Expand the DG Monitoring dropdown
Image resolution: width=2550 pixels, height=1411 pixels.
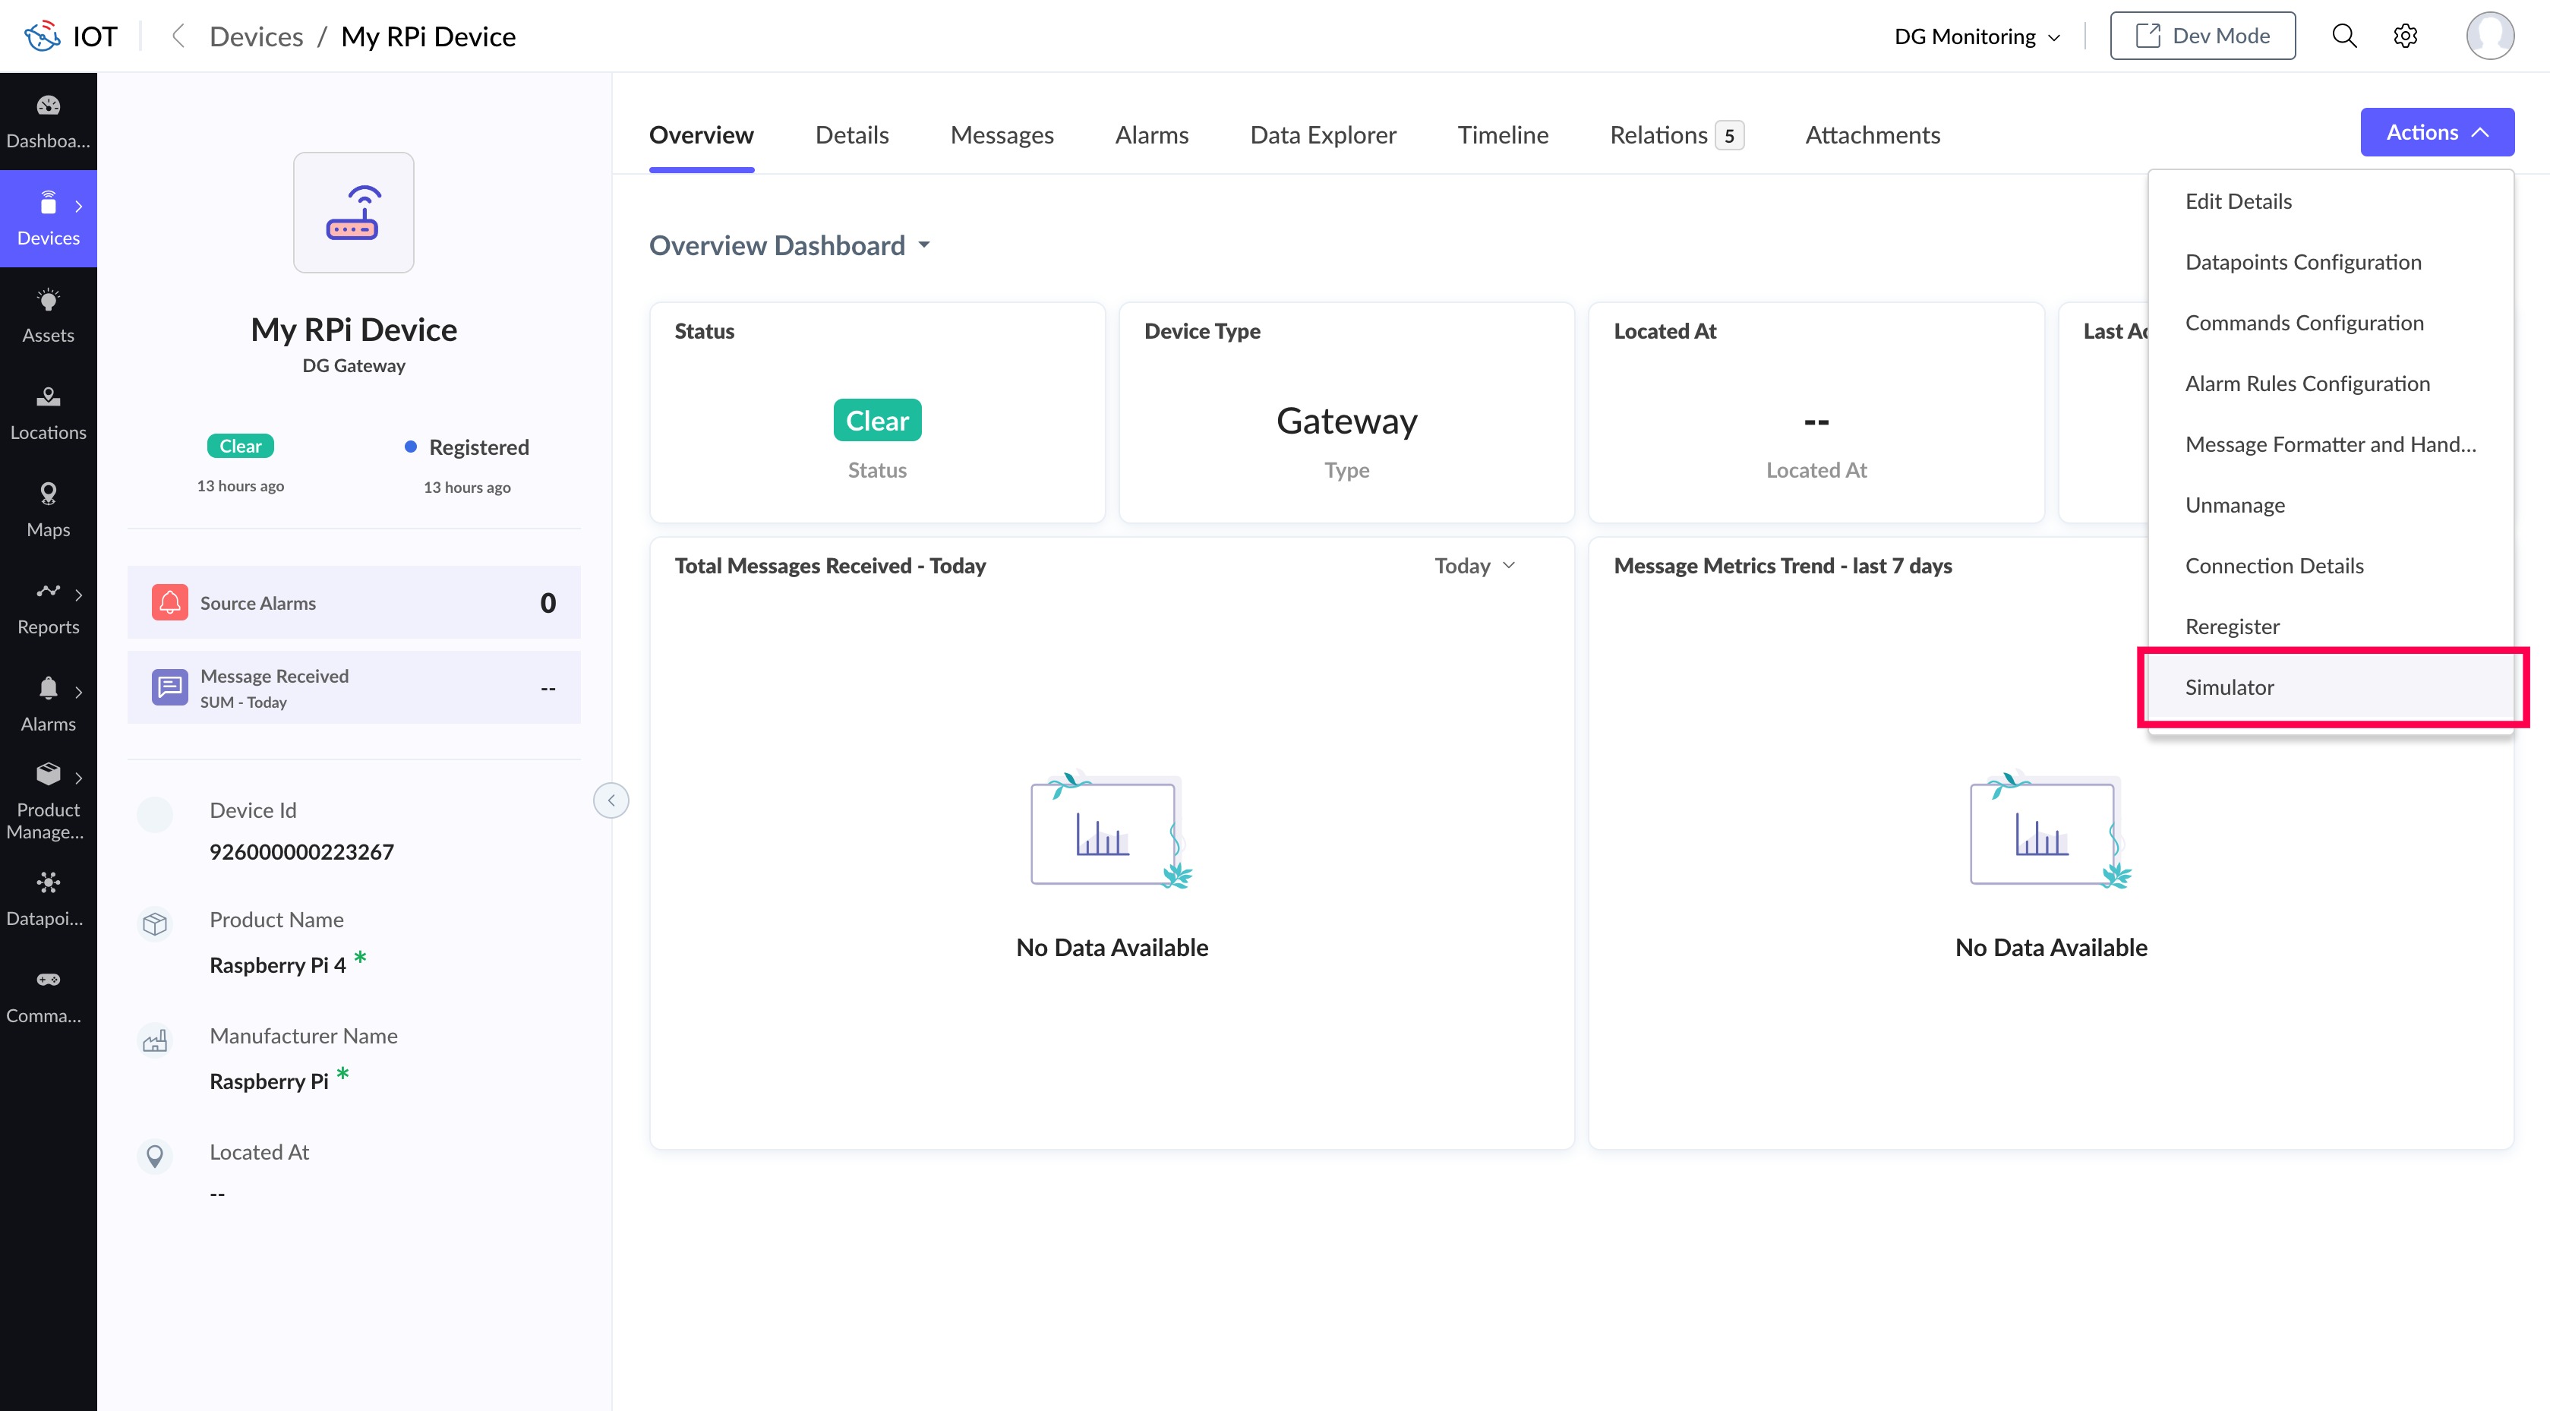(1976, 36)
